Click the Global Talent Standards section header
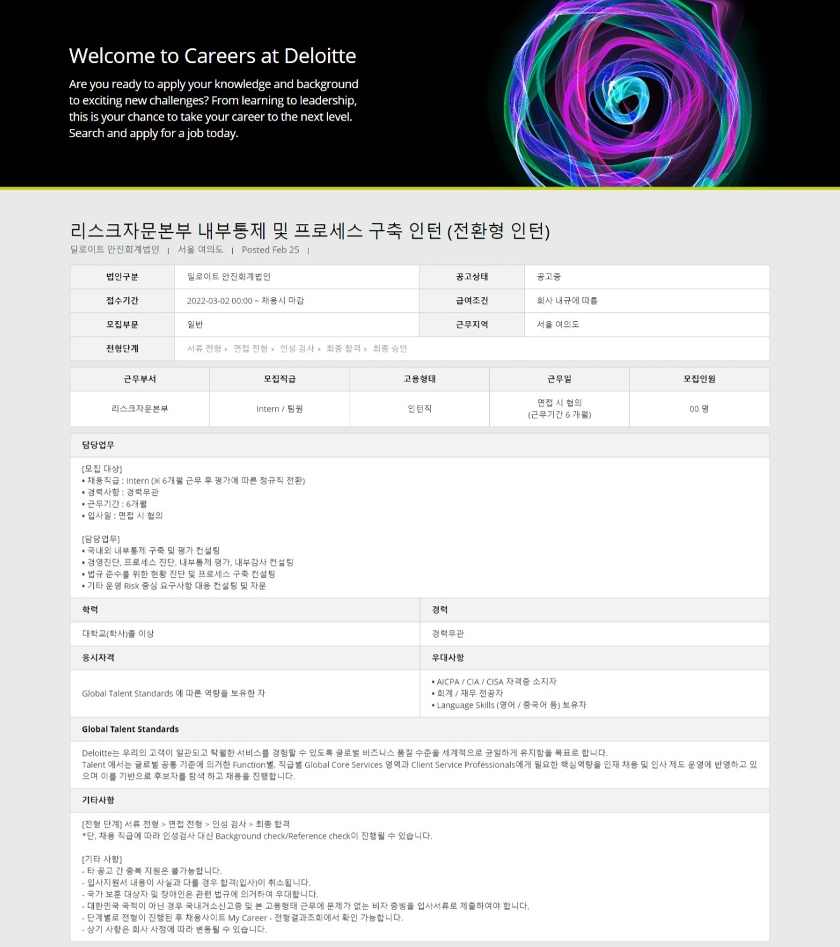 tap(130, 729)
